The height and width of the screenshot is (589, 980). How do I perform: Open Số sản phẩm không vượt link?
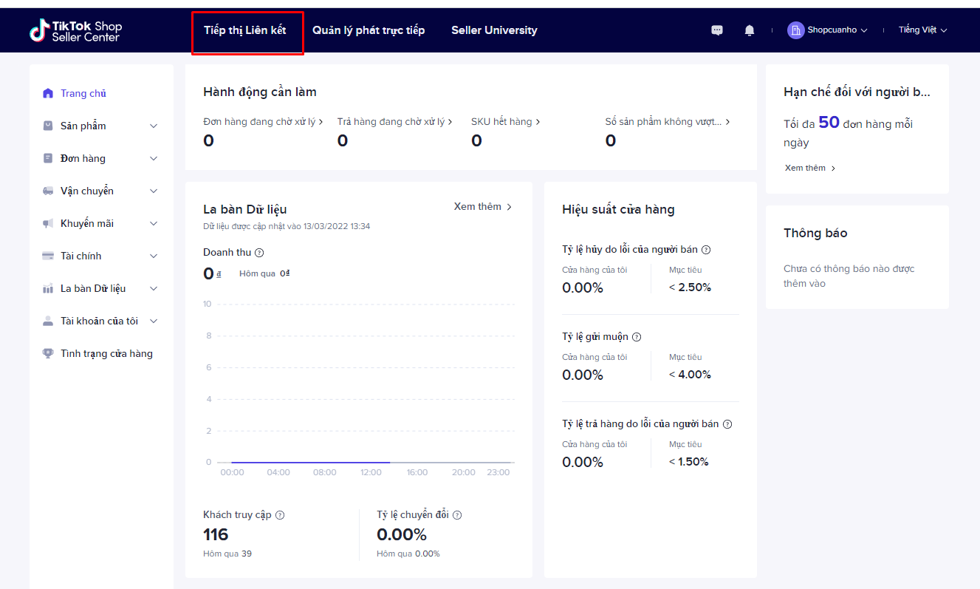coord(668,121)
